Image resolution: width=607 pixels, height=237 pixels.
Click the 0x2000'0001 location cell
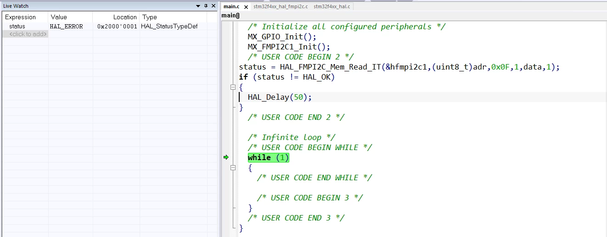pos(117,27)
